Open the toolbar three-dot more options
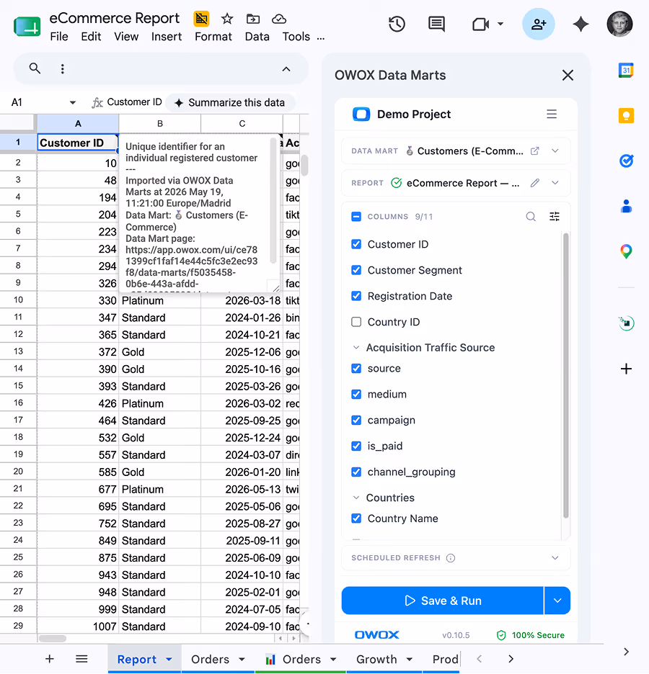Screen dimensions: 649x674 [63, 69]
